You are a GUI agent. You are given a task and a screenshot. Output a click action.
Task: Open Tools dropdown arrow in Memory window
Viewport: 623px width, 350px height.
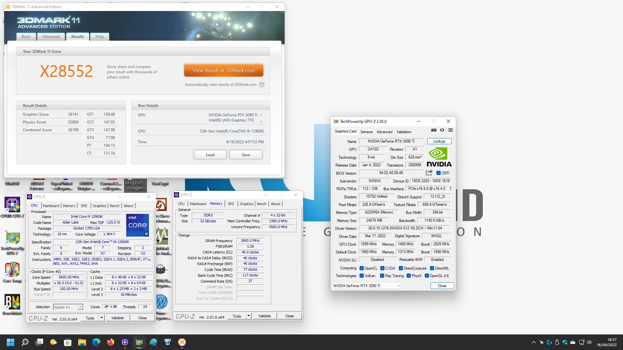(249, 316)
